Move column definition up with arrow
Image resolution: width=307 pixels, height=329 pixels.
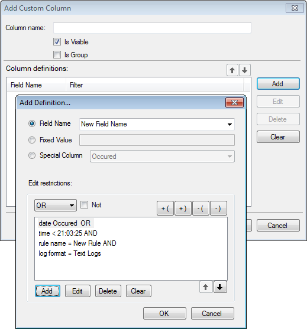tap(232, 70)
